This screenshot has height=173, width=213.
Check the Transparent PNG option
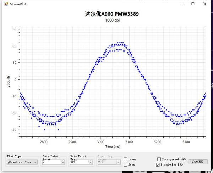[159, 159]
